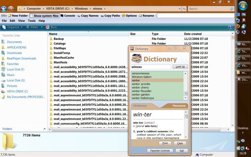Open the recent pages dropdown arrow
251x157 pixels.
[15, 9]
